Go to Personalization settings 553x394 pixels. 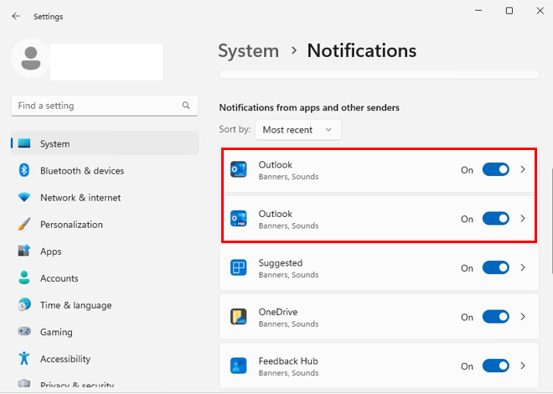pyautogui.click(x=105, y=225)
